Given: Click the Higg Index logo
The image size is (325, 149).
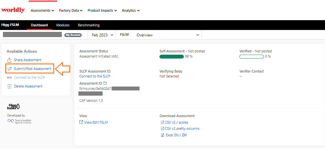Looking at the screenshot, I should pos(13,106).
